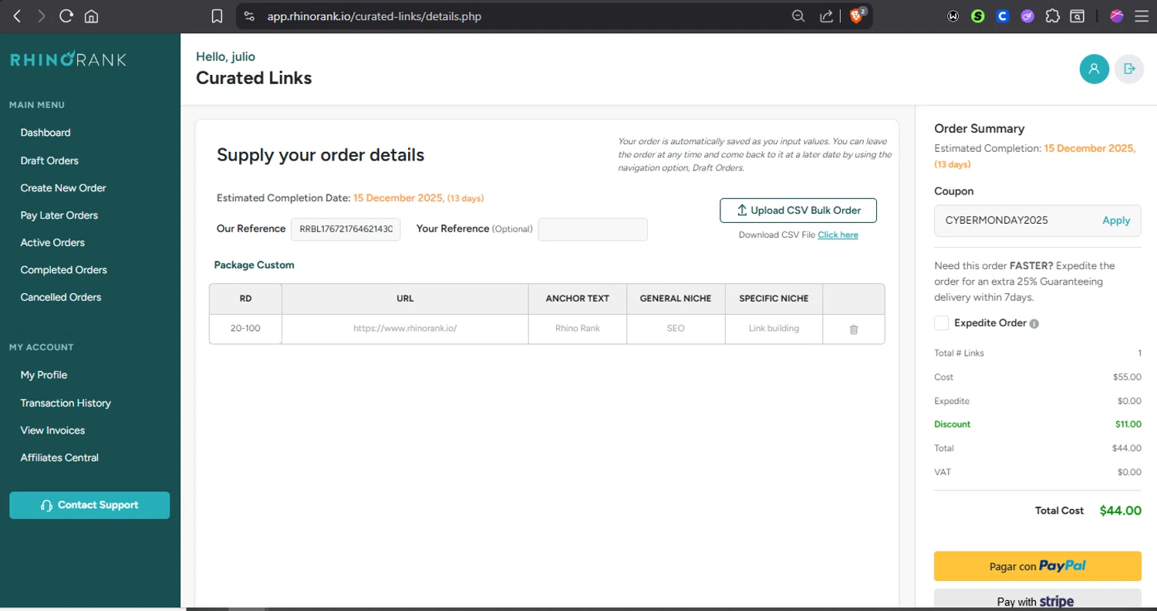Open the blue C extension icon
1157x611 pixels.
1003,15
